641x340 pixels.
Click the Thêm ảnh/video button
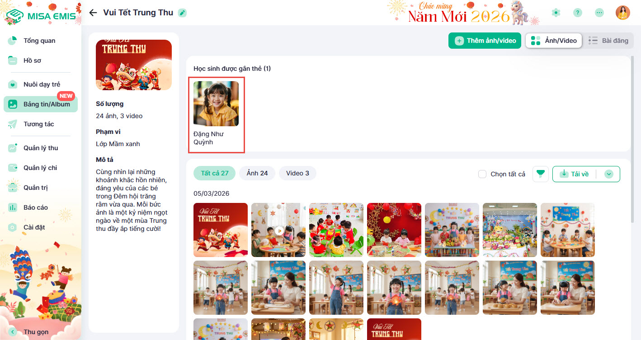coord(485,41)
